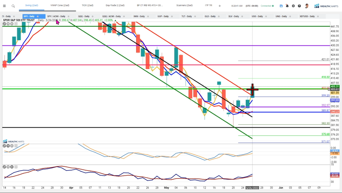
Task: Move the main price pane down
Action: point(8,24)
